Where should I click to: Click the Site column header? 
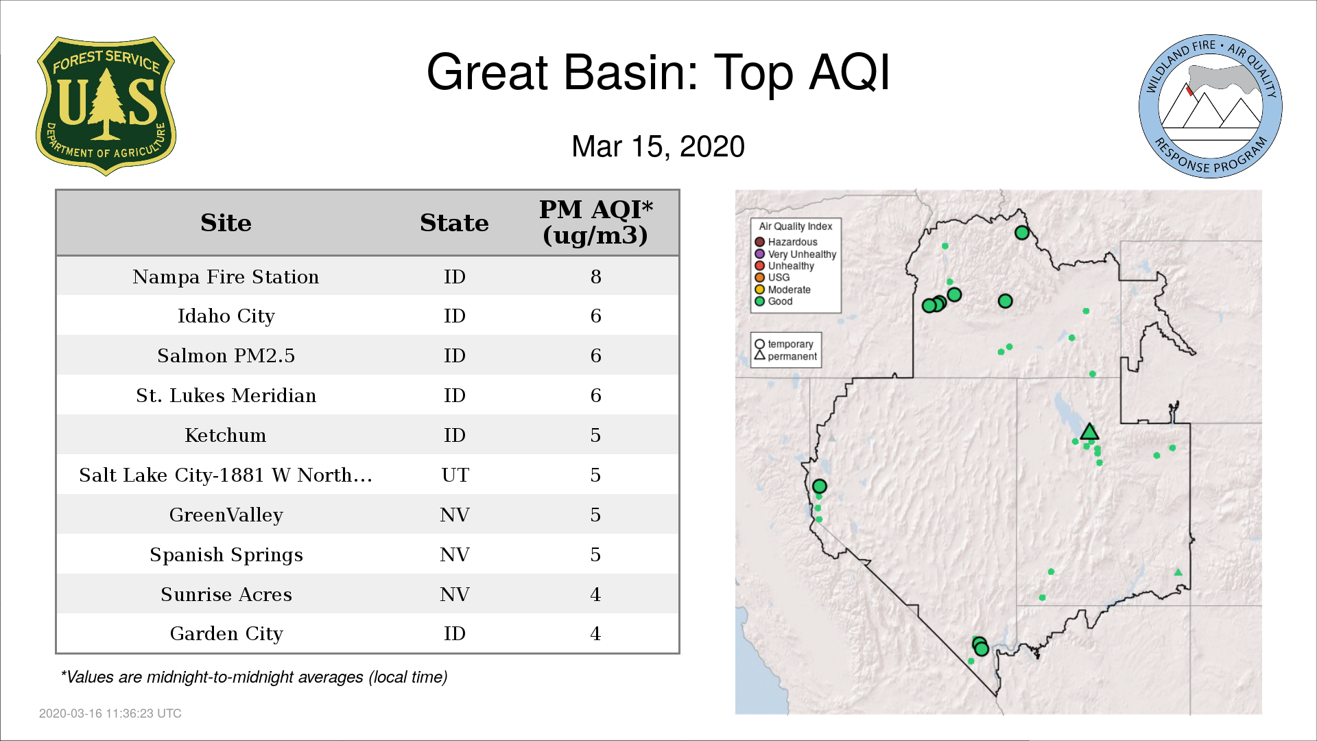coord(226,223)
